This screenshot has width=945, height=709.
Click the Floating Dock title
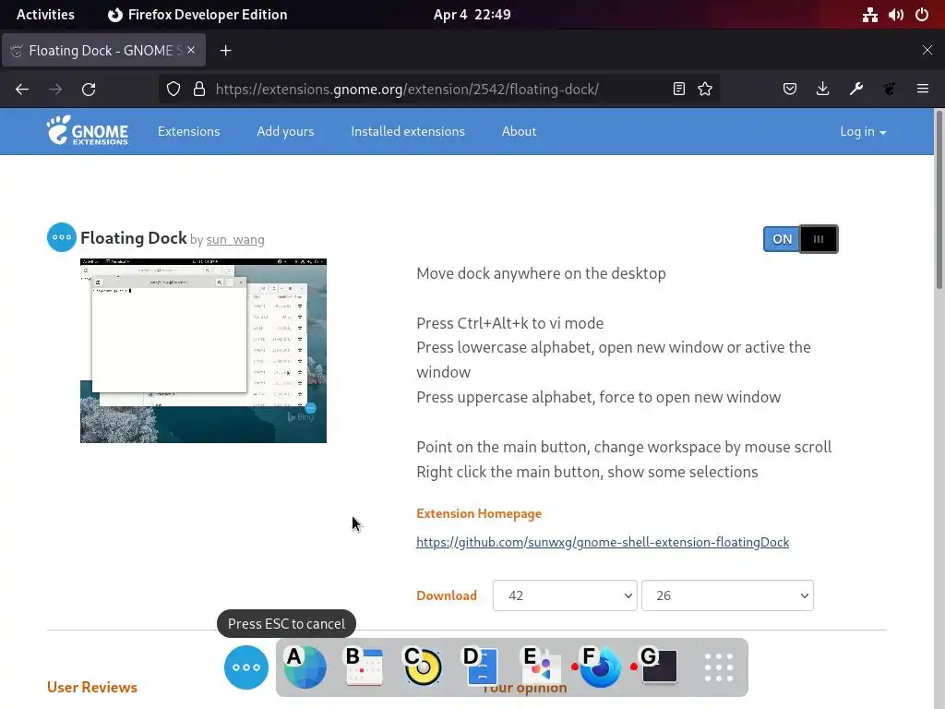click(x=134, y=238)
